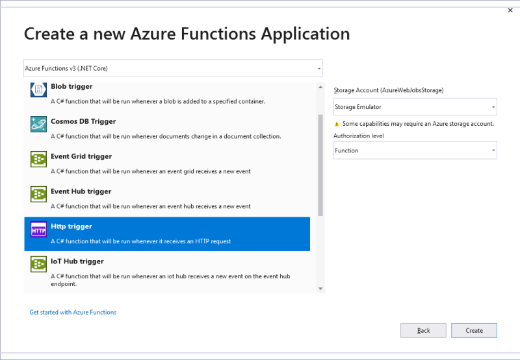Click the IoT Hub trigger icon
Viewport: 520px width, 360px height.
coord(38,264)
